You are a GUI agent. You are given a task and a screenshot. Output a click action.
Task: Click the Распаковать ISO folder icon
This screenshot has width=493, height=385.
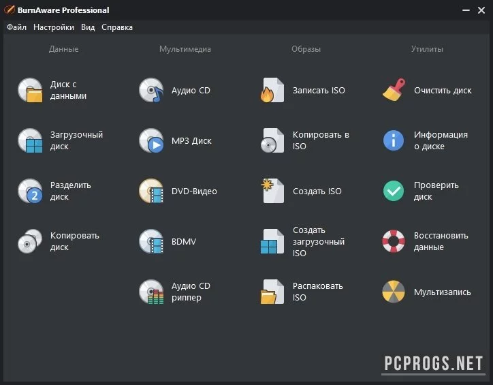(x=272, y=292)
